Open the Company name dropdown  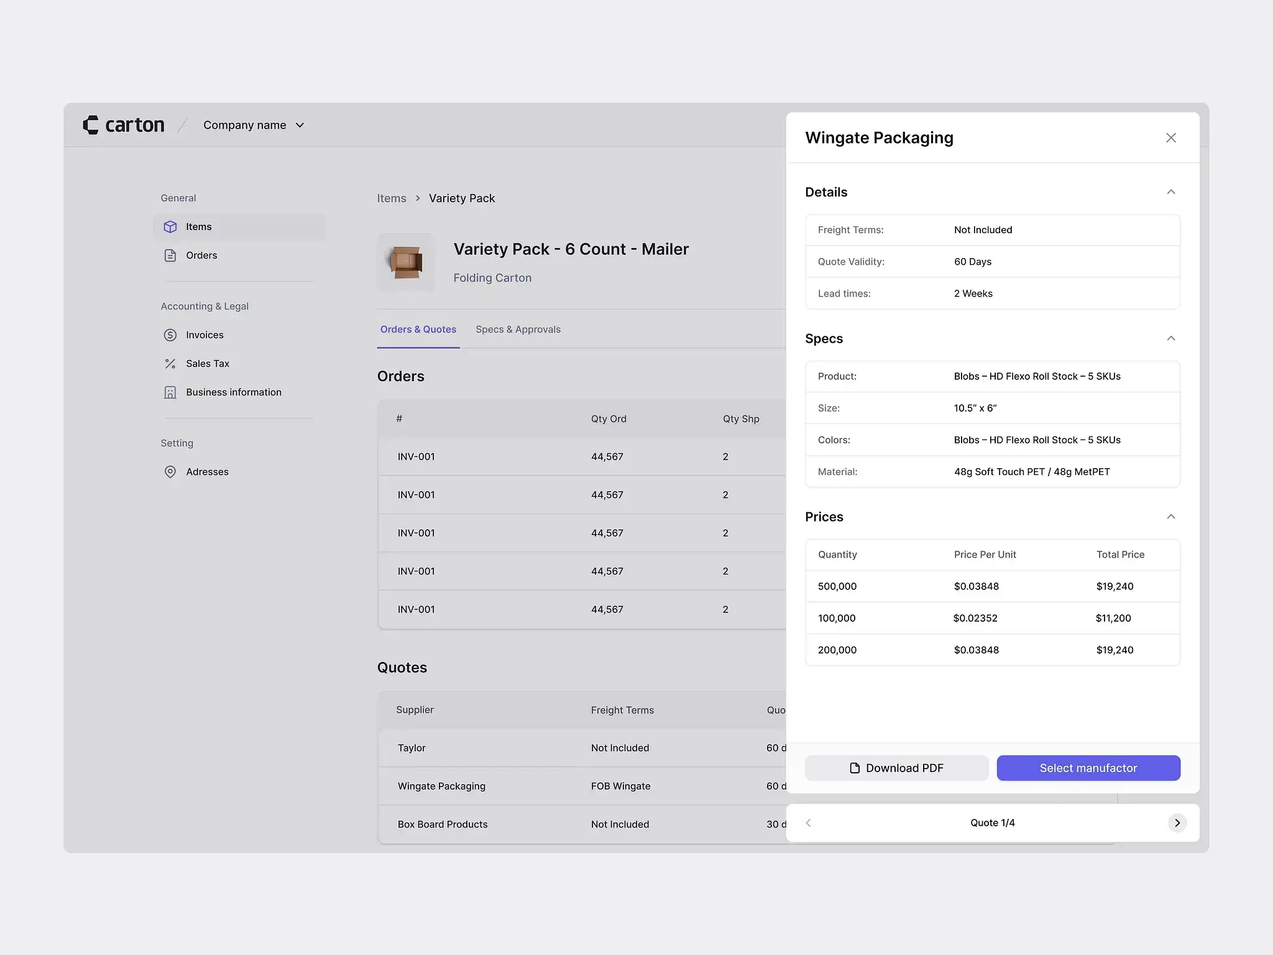coord(254,125)
